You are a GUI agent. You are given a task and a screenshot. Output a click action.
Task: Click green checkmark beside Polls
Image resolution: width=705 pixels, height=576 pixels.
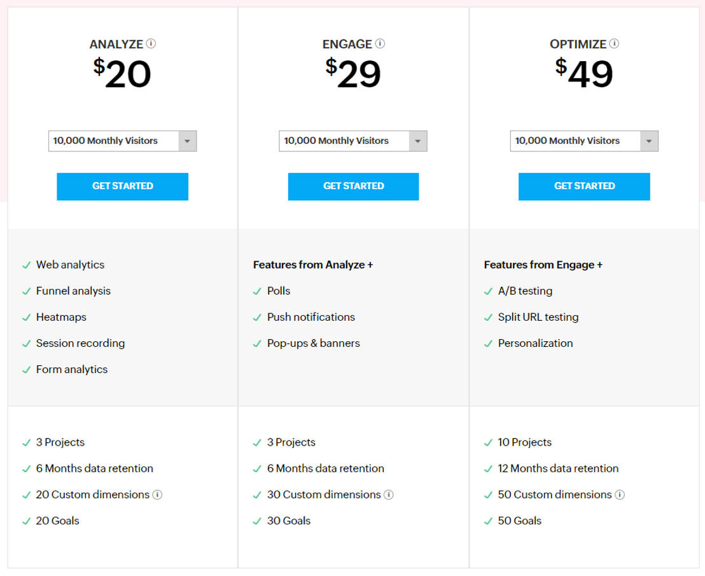[257, 291]
